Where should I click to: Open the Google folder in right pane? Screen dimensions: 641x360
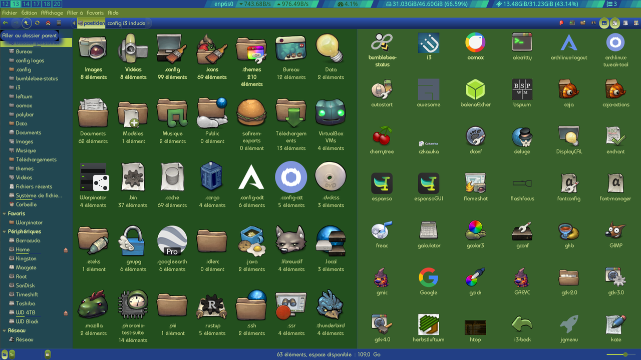click(429, 282)
